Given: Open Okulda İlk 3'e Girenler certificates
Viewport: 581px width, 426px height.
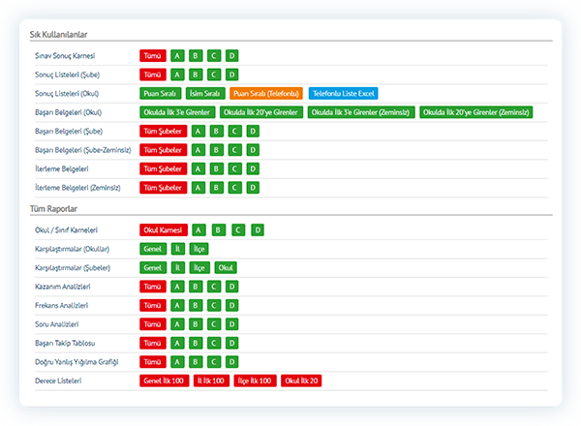Looking at the screenshot, I should [x=178, y=112].
